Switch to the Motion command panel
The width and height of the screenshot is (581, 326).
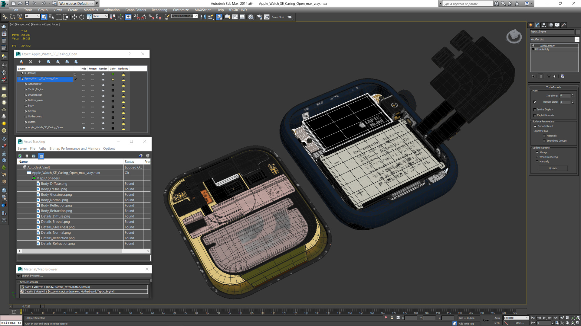tap(551, 25)
